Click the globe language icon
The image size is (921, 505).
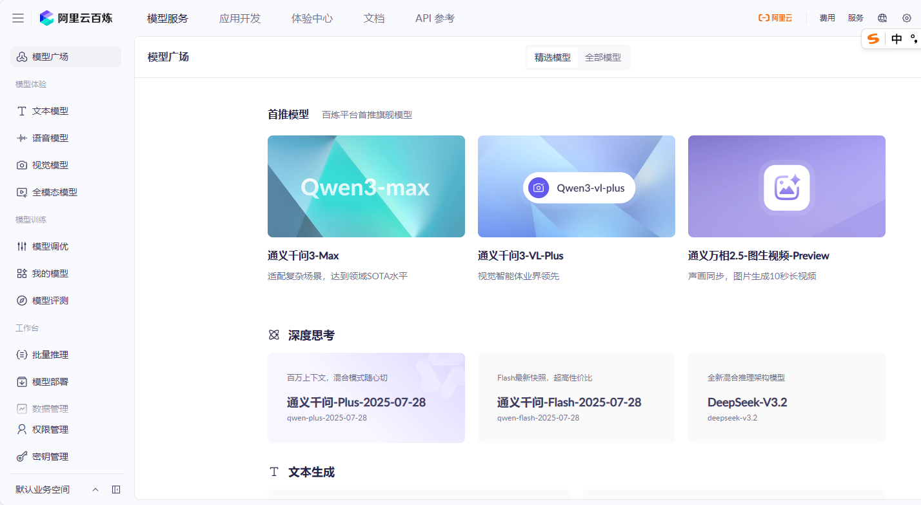pyautogui.click(x=882, y=18)
